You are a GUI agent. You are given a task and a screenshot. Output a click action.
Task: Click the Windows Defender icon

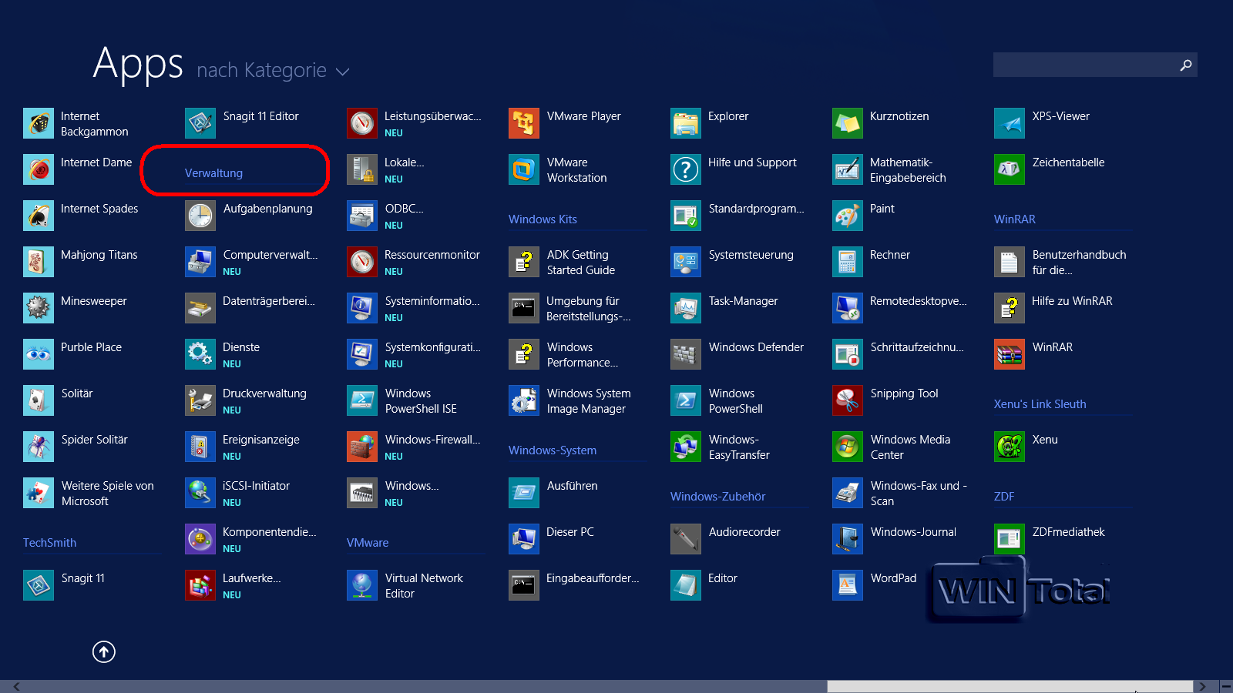(685, 354)
